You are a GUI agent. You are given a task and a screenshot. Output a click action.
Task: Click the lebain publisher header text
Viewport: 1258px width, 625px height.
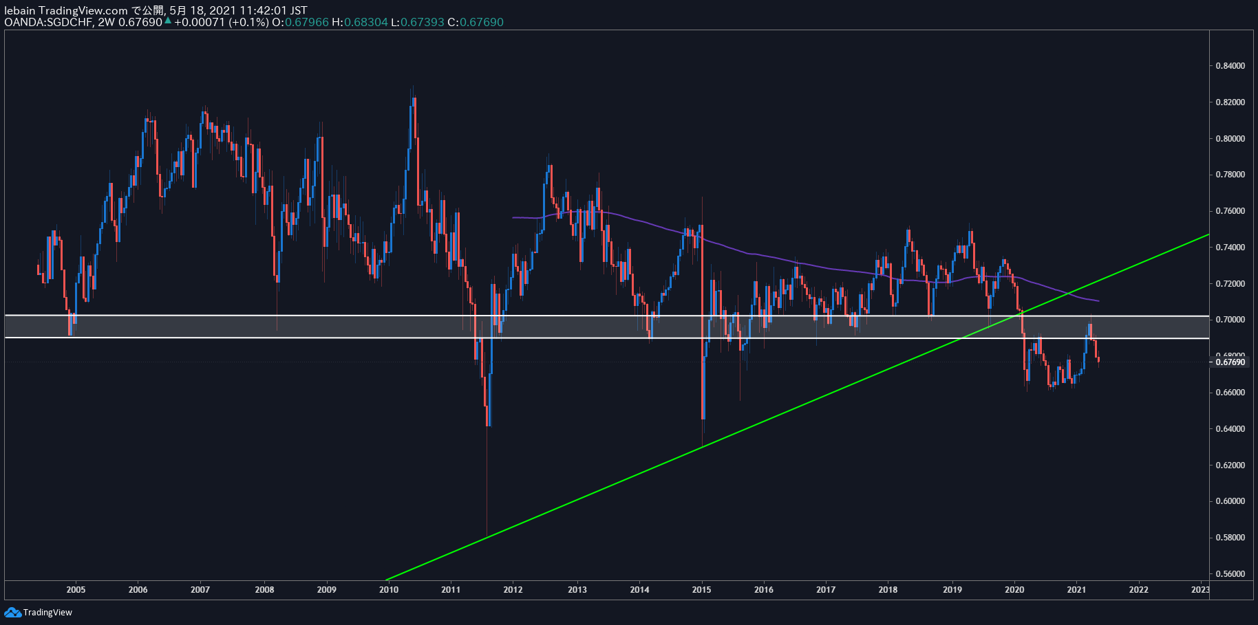[156, 10]
